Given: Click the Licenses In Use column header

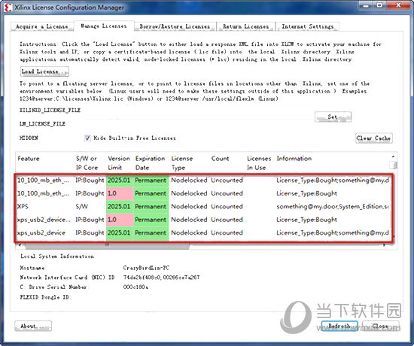Looking at the screenshot, I should pyautogui.click(x=259, y=162).
